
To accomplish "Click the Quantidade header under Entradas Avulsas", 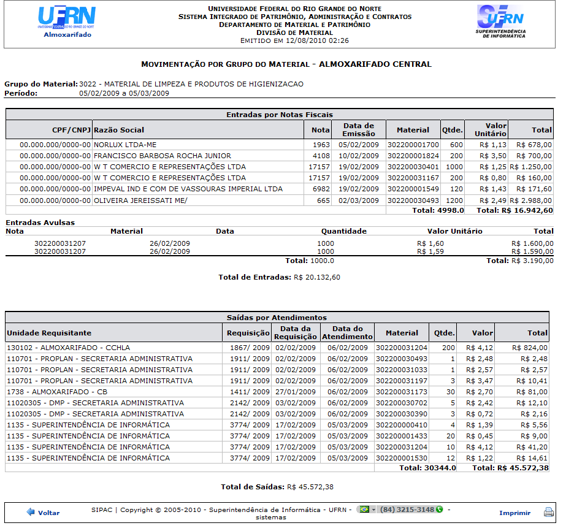I will (x=343, y=231).
